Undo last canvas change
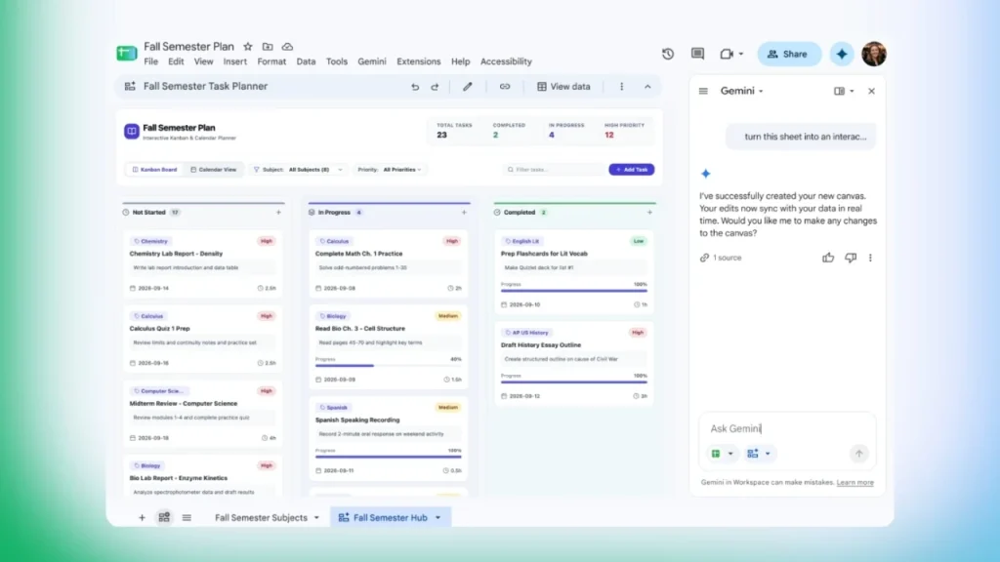The height and width of the screenshot is (562, 1000). 415,87
